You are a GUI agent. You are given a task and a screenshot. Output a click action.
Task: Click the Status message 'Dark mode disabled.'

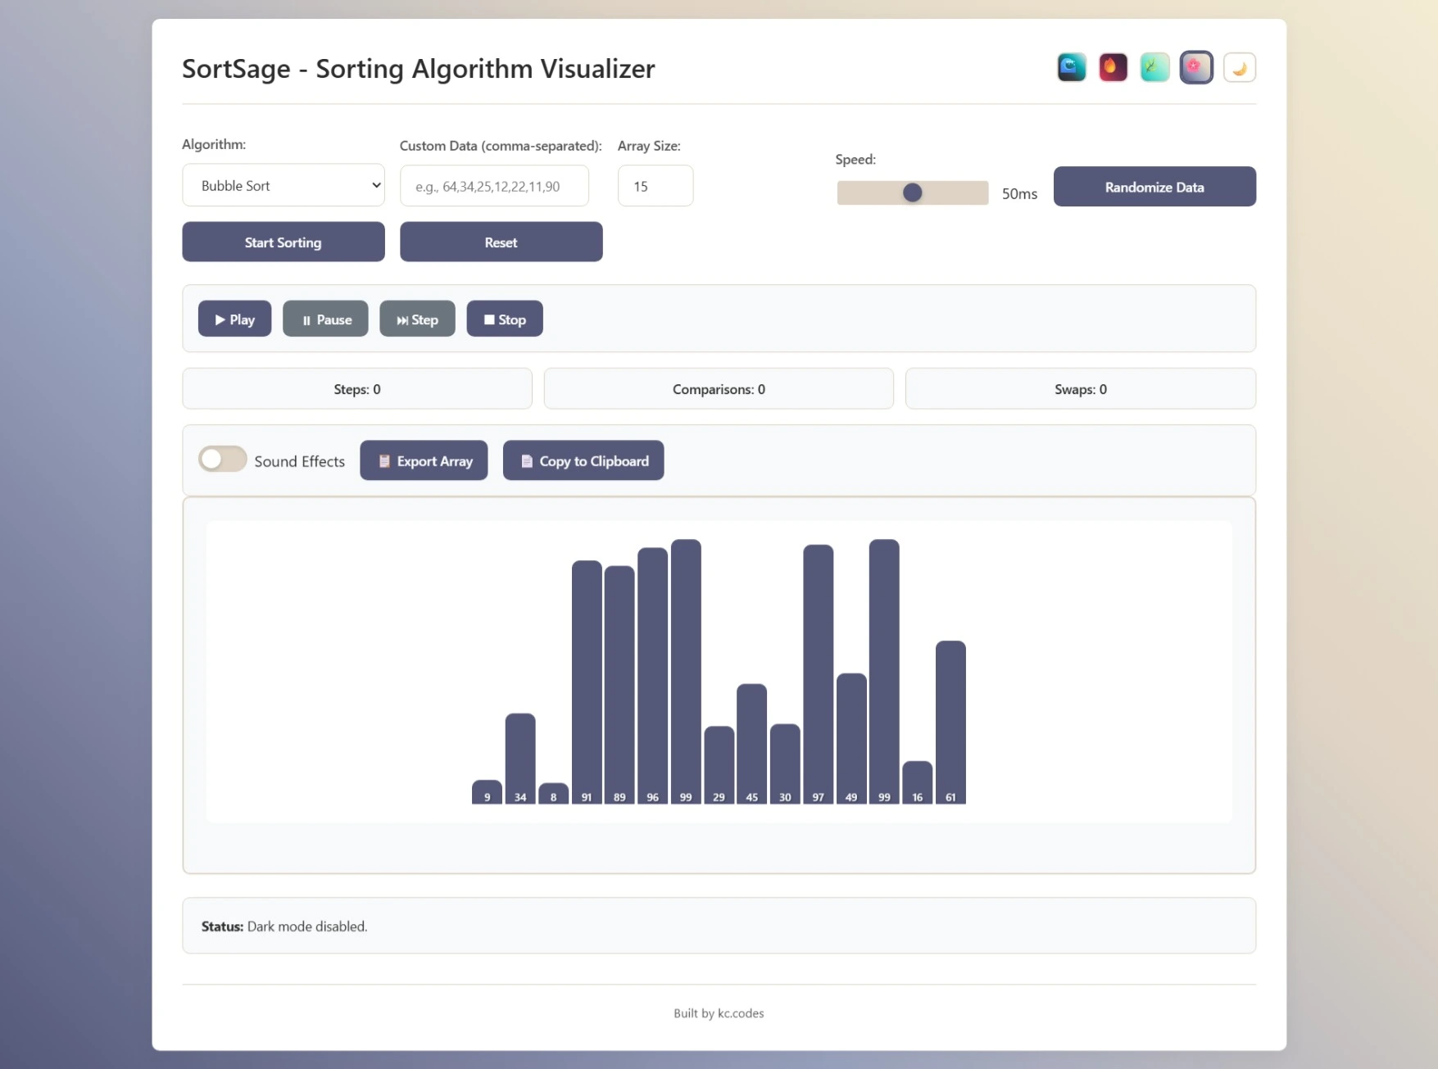307,926
